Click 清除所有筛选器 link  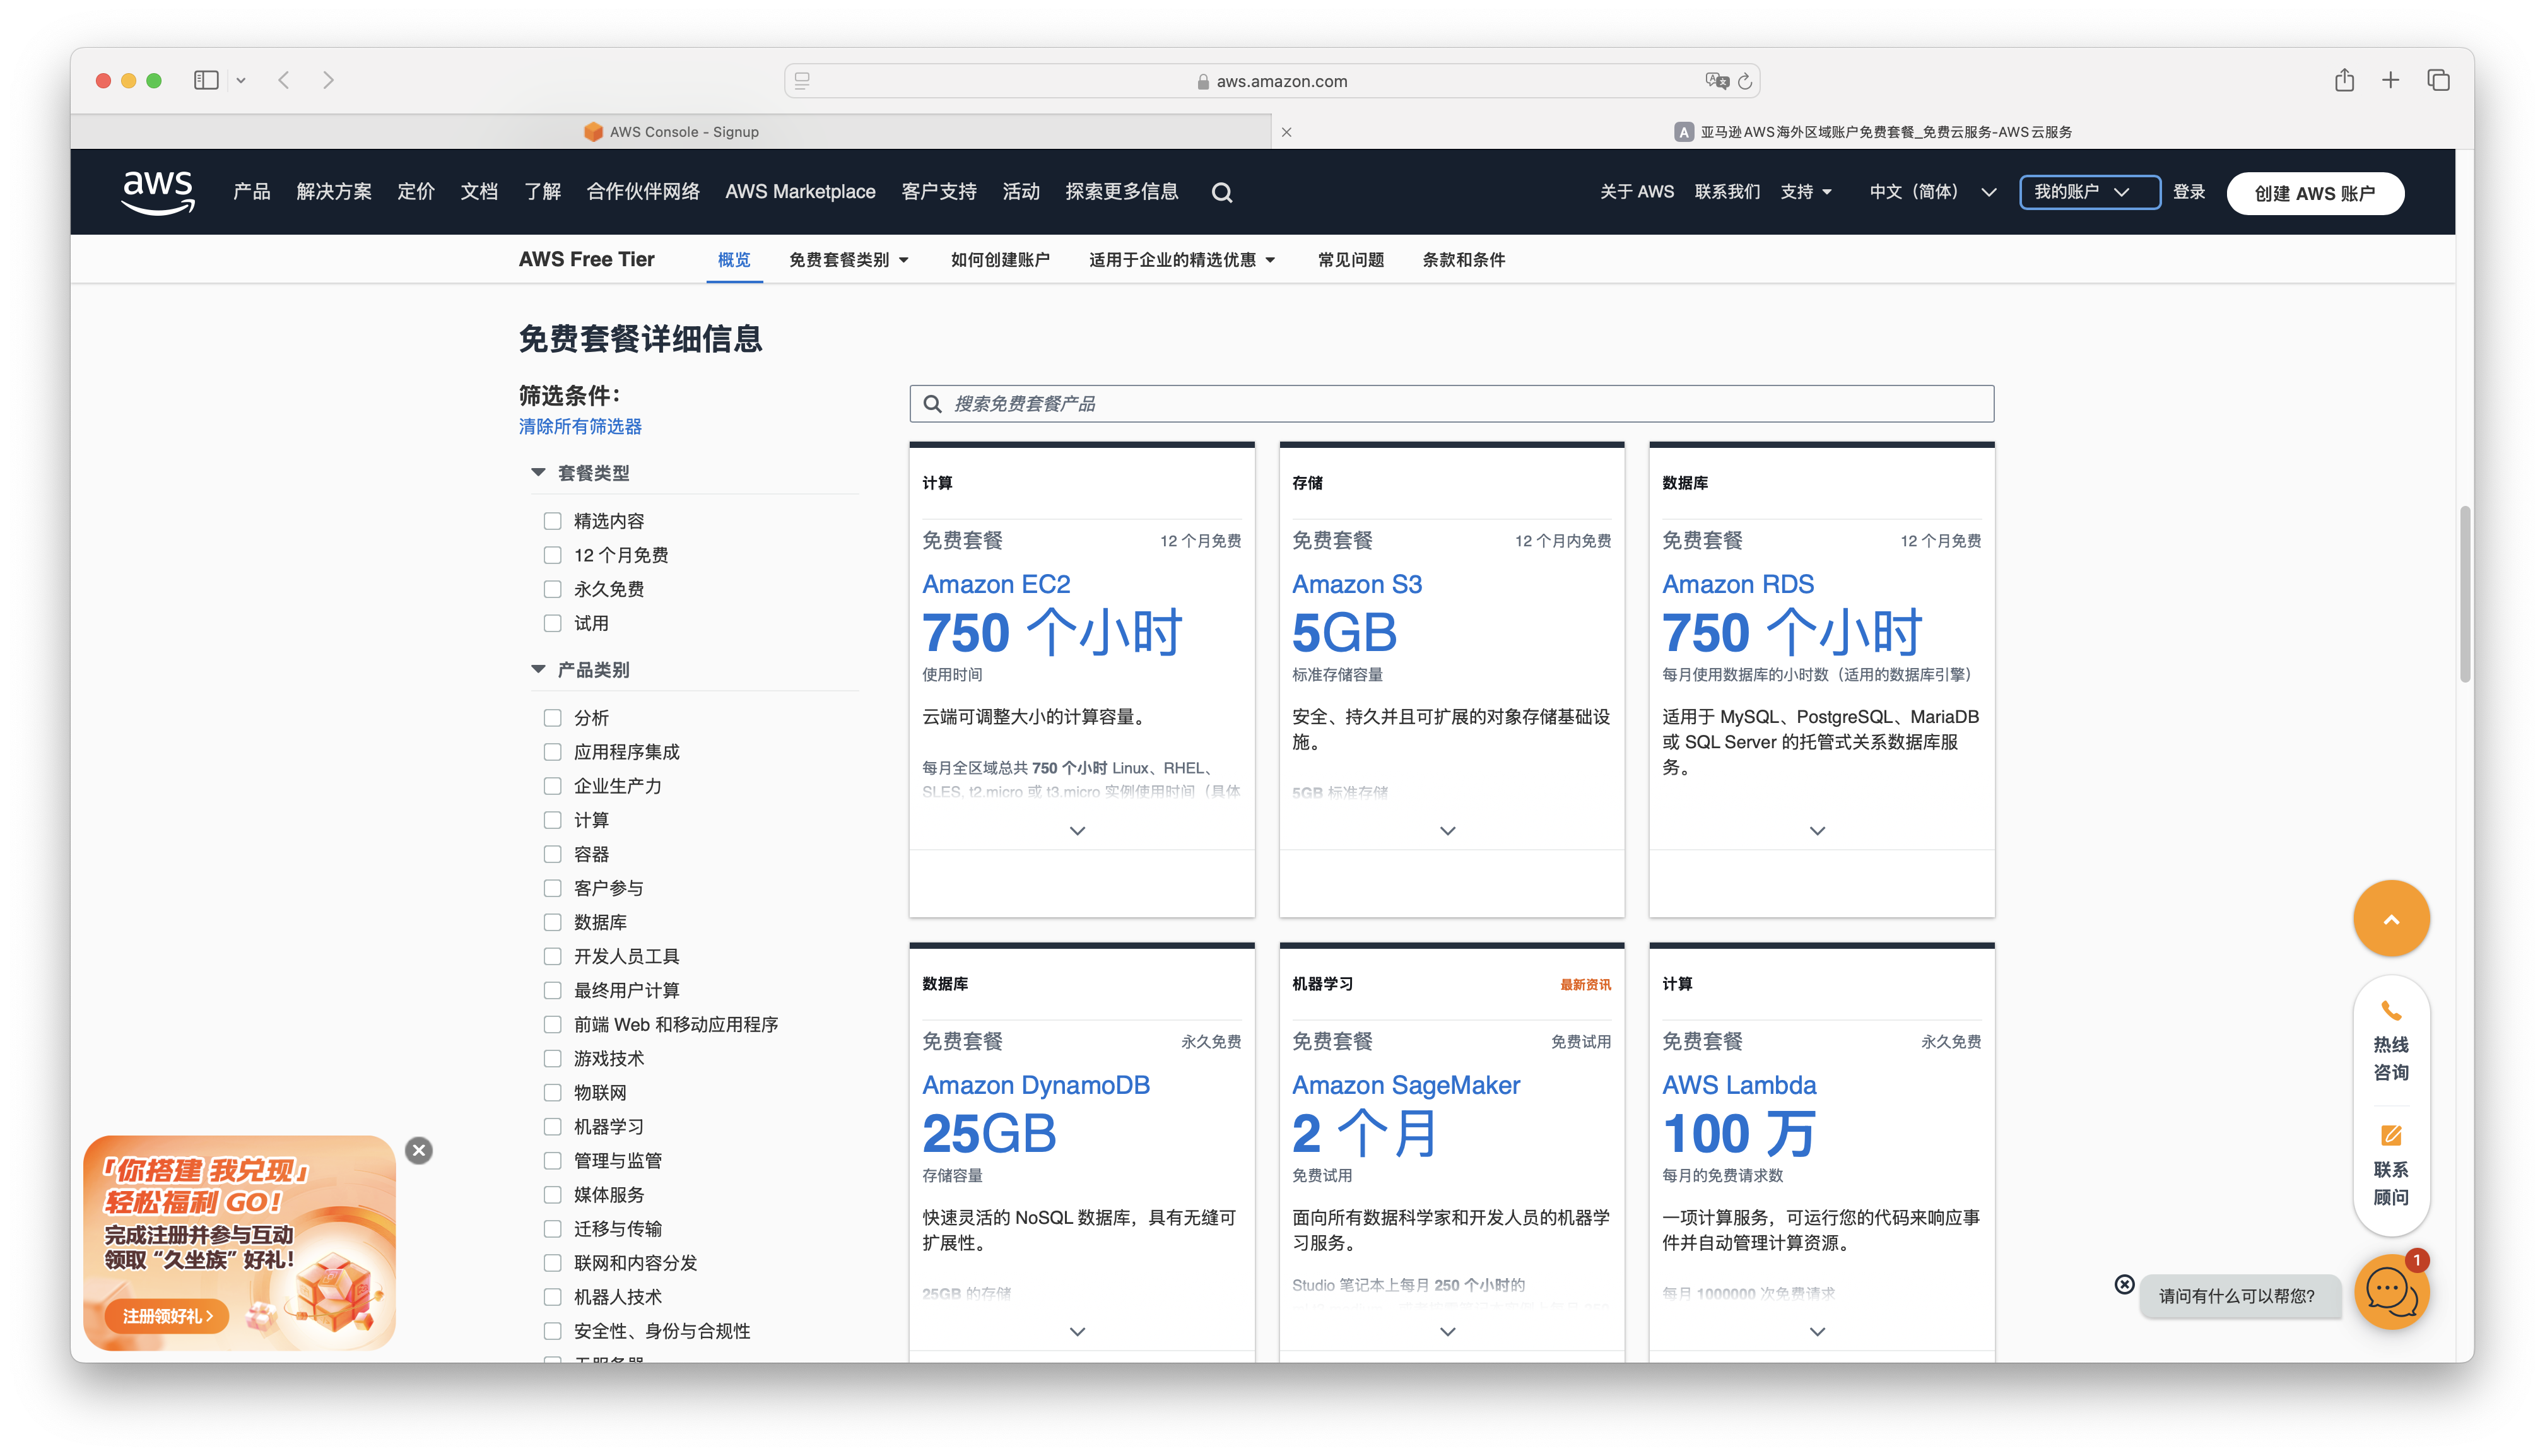coord(580,427)
